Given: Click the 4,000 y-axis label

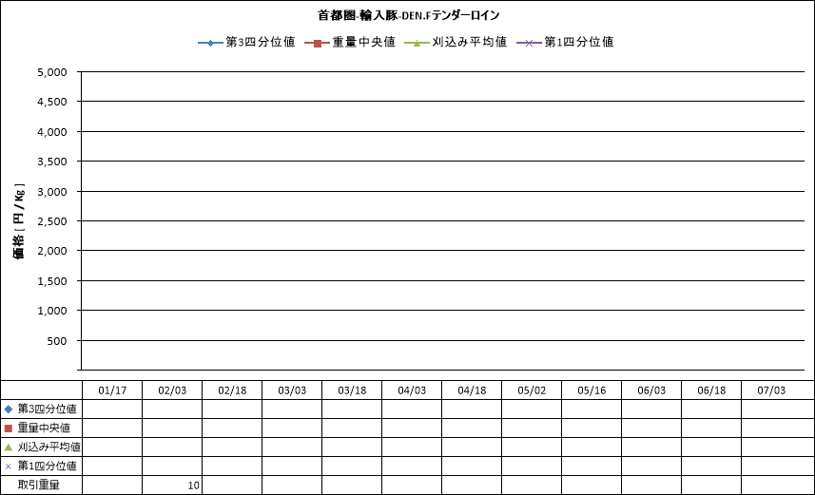Looking at the screenshot, I should click(52, 132).
